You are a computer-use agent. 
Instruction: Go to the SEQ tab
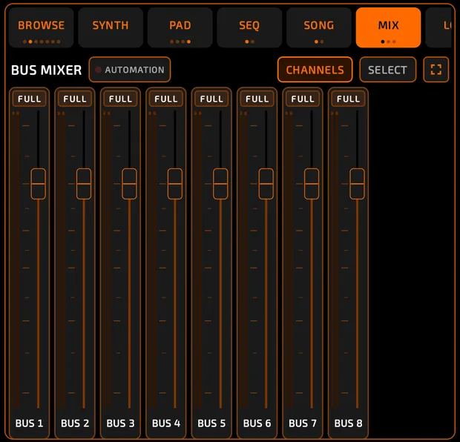pos(249,27)
